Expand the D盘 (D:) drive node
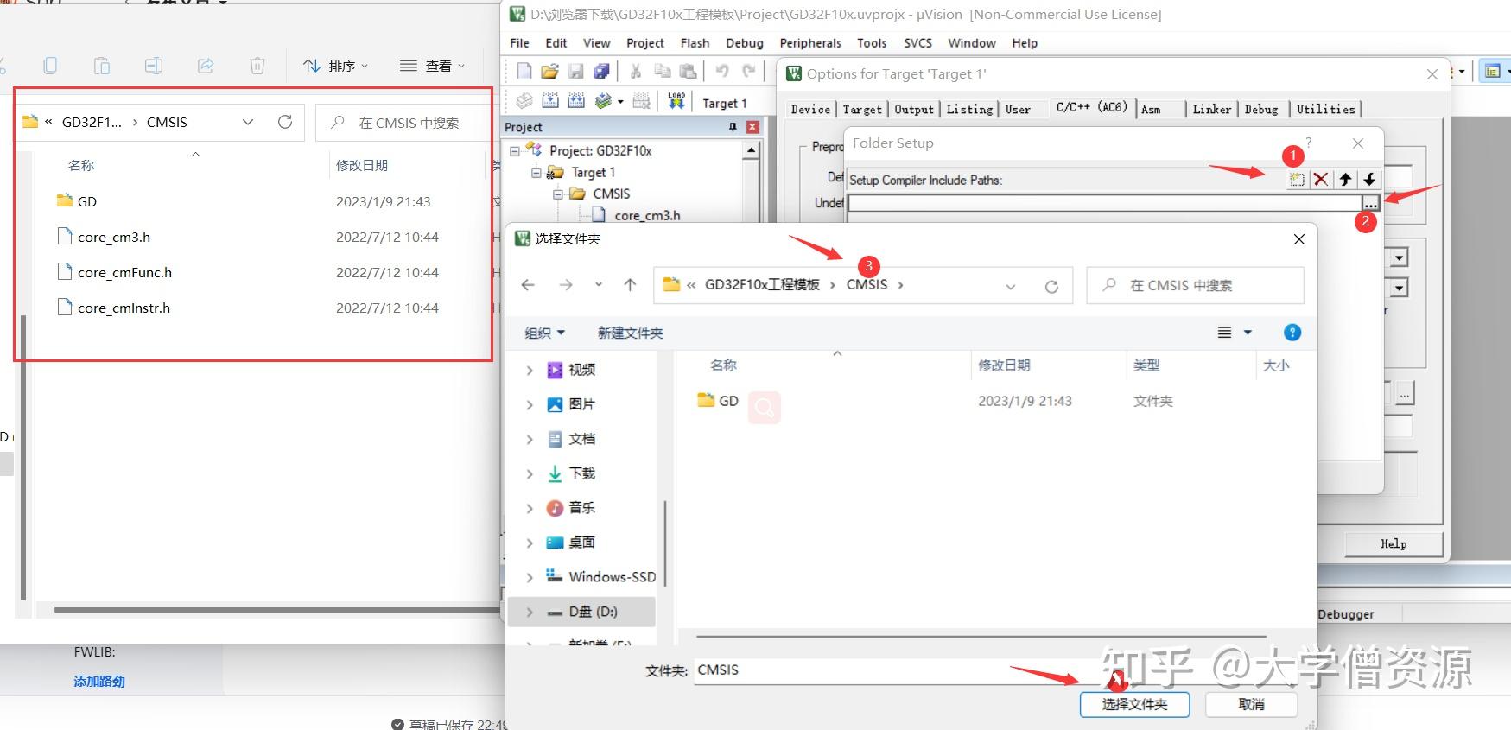This screenshot has height=730, width=1511. 530,612
